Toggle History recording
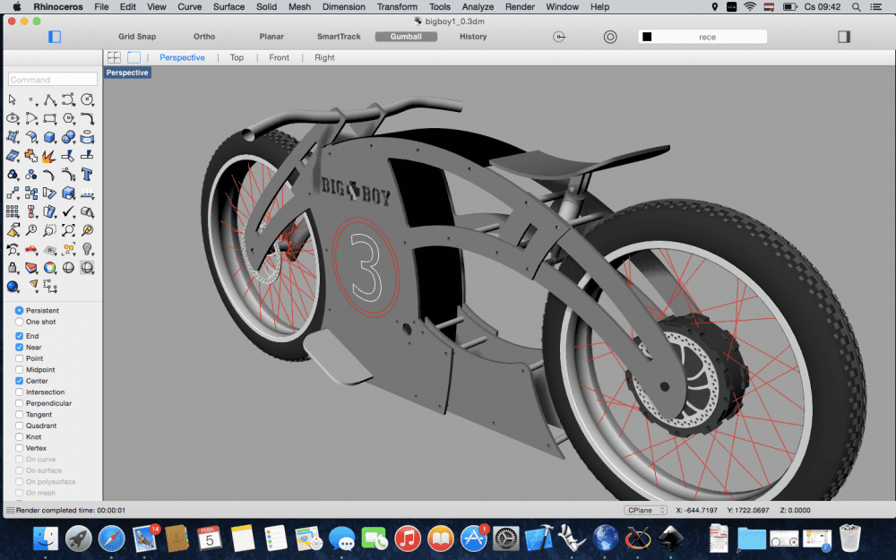The height and width of the screenshot is (560, 896). (473, 37)
